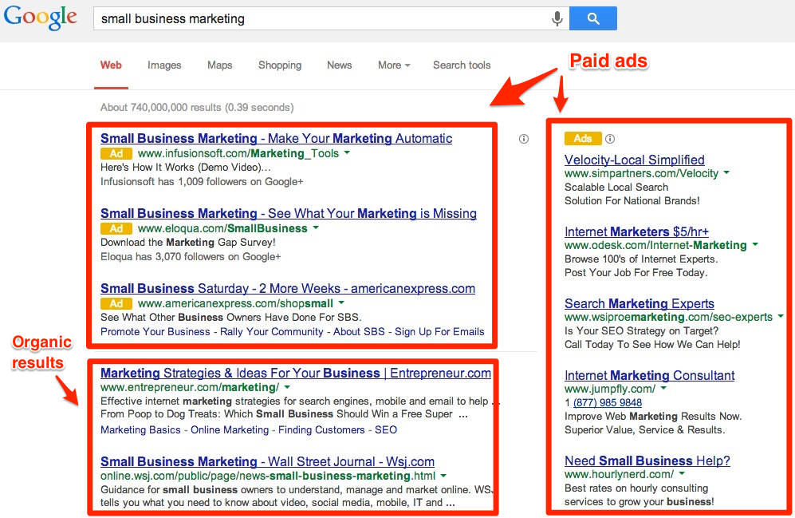Click the yellow Ad badge on Eloqua result
Screen dimensions: 795x518
pyautogui.click(x=116, y=228)
